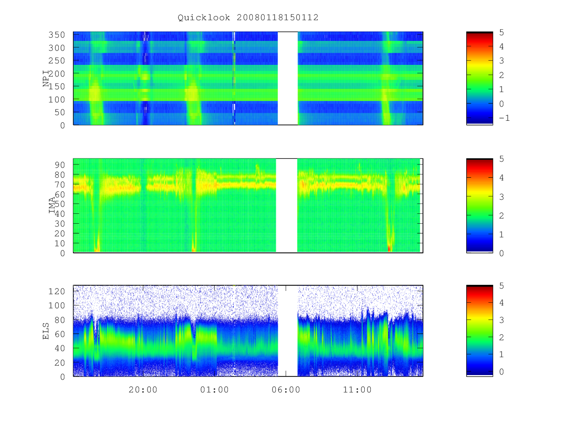Click the ELS panel's color scale bar
This screenshot has width=564, height=423.
[x=479, y=331]
